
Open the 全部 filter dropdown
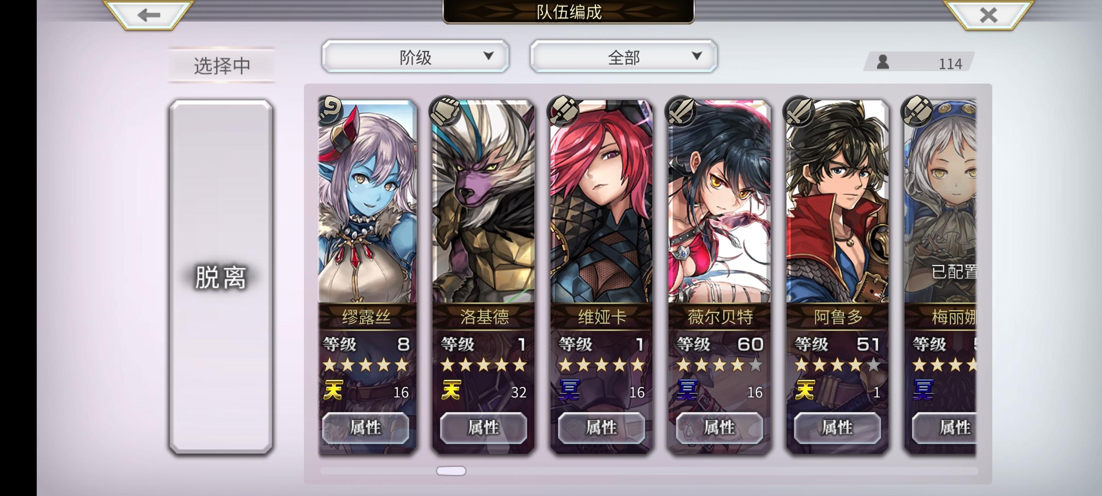coord(624,56)
